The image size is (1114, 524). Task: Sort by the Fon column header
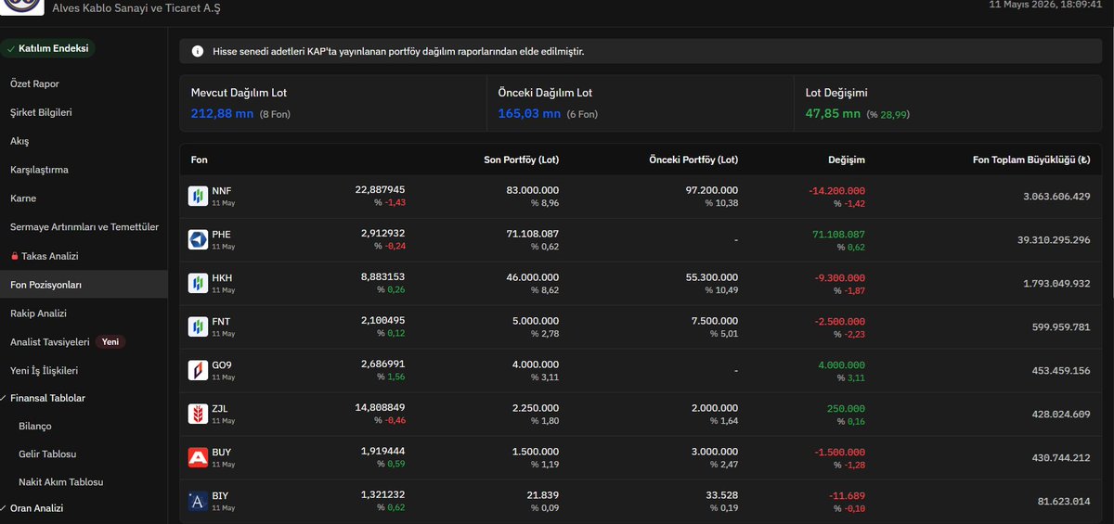click(x=200, y=160)
